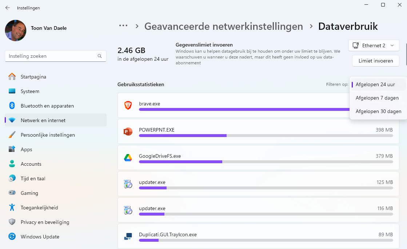Image resolution: width=407 pixels, height=249 pixels.
Task: Click the search magnifier in Instelling zoeken
Action: [x=100, y=56]
